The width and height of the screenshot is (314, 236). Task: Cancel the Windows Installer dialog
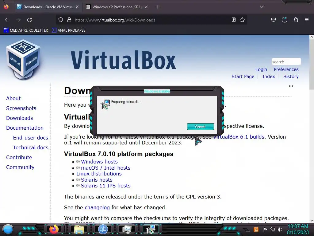(200, 127)
